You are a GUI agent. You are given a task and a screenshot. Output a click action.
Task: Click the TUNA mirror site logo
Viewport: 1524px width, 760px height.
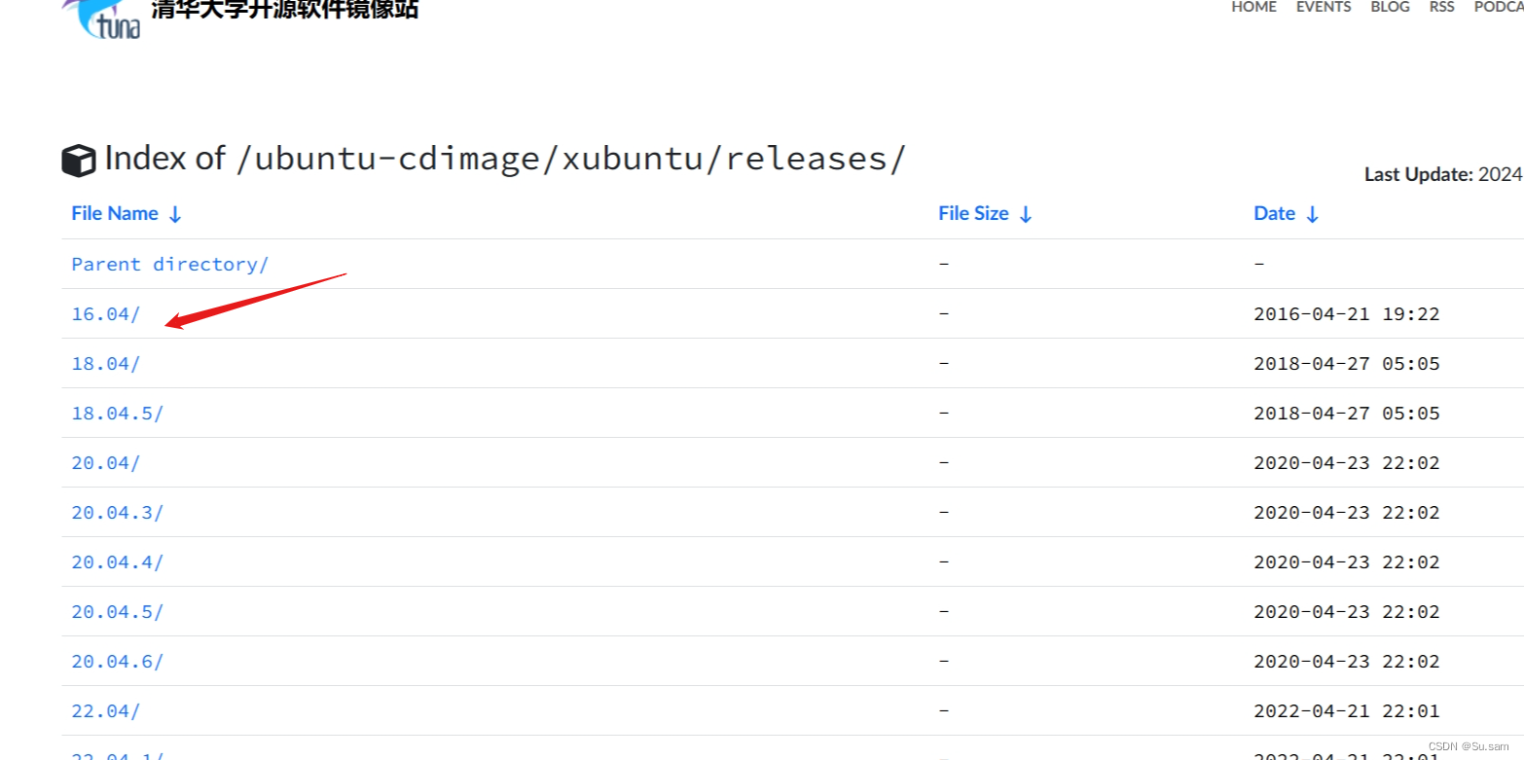[x=102, y=18]
